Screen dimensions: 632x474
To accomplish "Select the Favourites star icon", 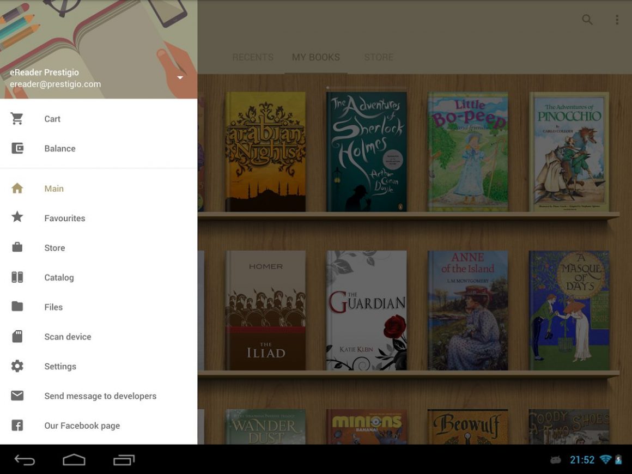I will point(17,218).
